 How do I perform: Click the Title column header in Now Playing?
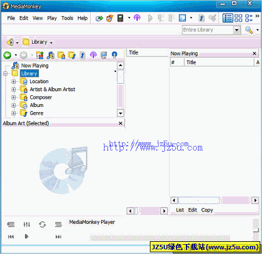coord(219,62)
